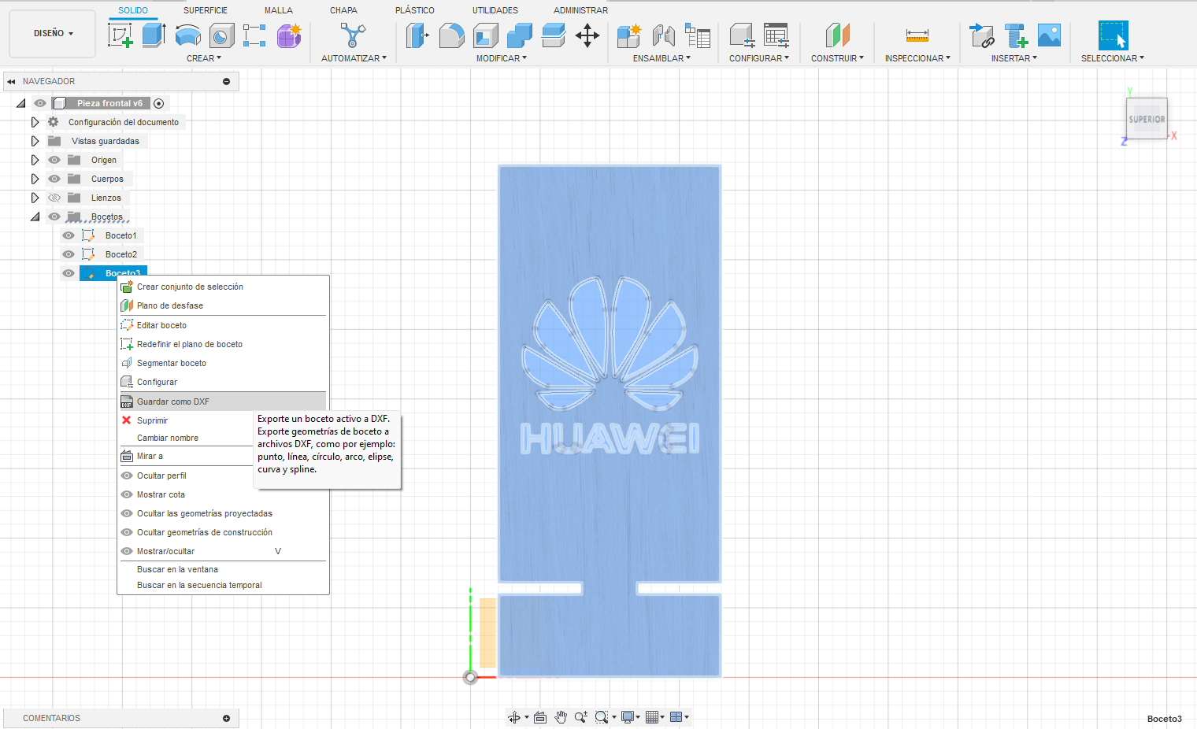This screenshot has width=1197, height=729.
Task: Choose Editar boceto from context menu
Action: (x=223, y=325)
